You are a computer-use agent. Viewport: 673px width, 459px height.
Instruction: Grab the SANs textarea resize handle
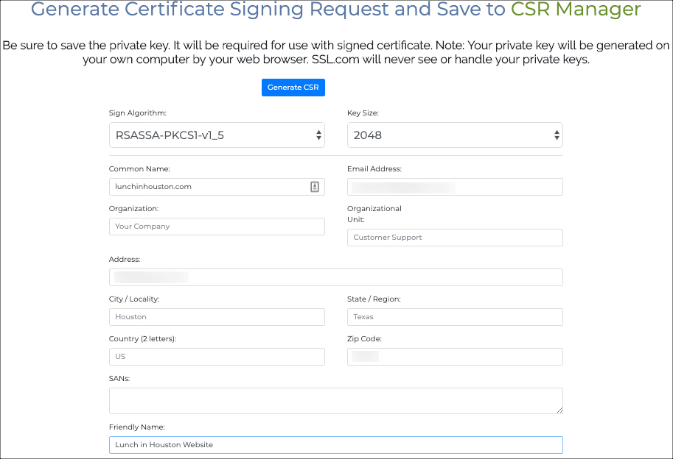coord(559,410)
